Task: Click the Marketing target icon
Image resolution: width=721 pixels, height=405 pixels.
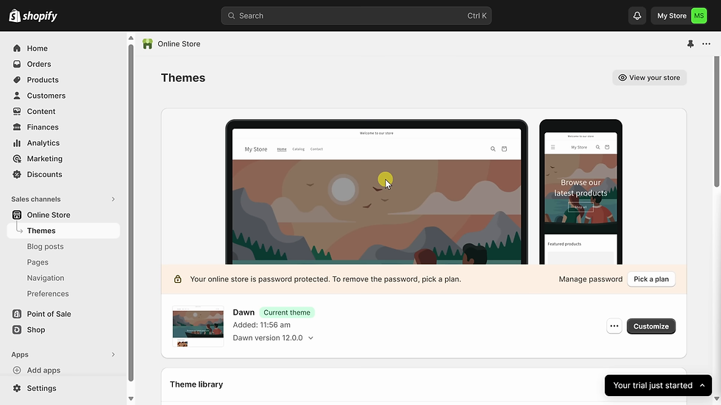Action: tap(17, 159)
